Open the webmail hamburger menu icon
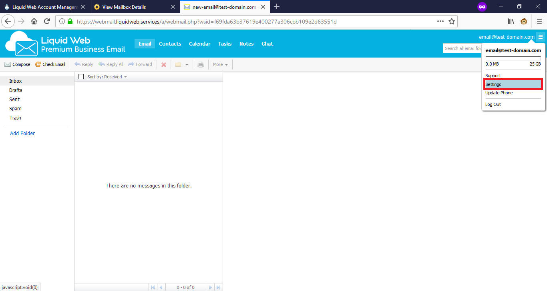547x291 pixels. (541, 36)
